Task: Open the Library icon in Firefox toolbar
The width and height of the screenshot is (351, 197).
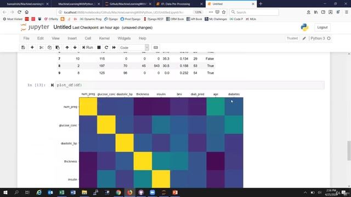Action: click(316, 12)
